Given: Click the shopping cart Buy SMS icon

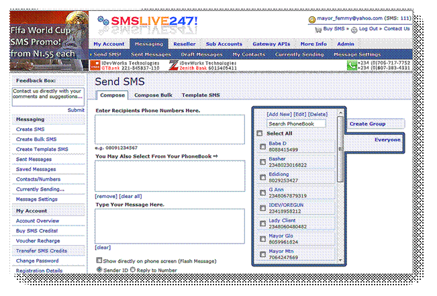Looking at the screenshot, I should (x=318, y=30).
